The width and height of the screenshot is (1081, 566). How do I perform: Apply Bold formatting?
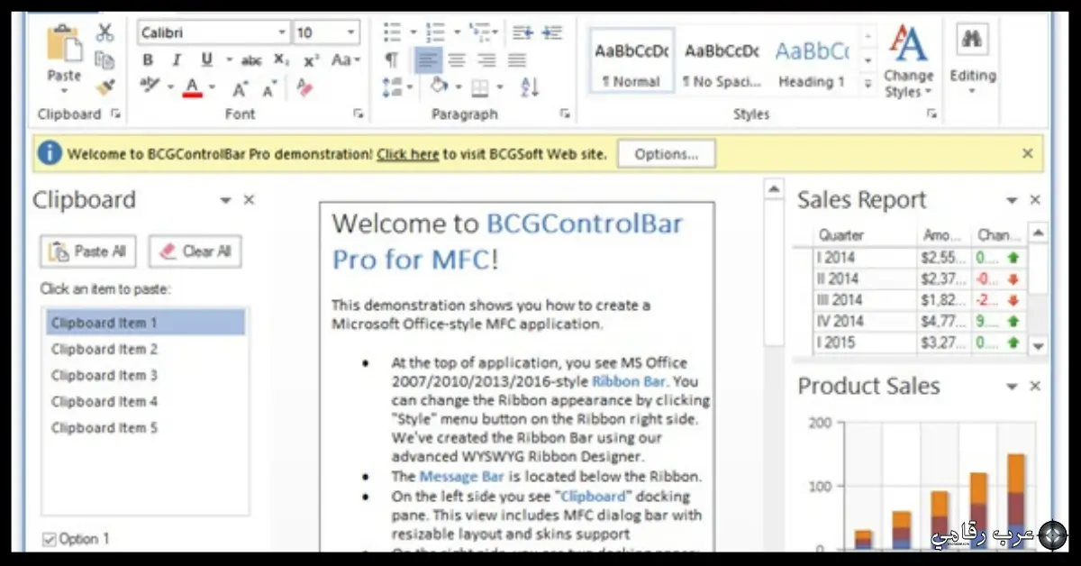coord(148,60)
